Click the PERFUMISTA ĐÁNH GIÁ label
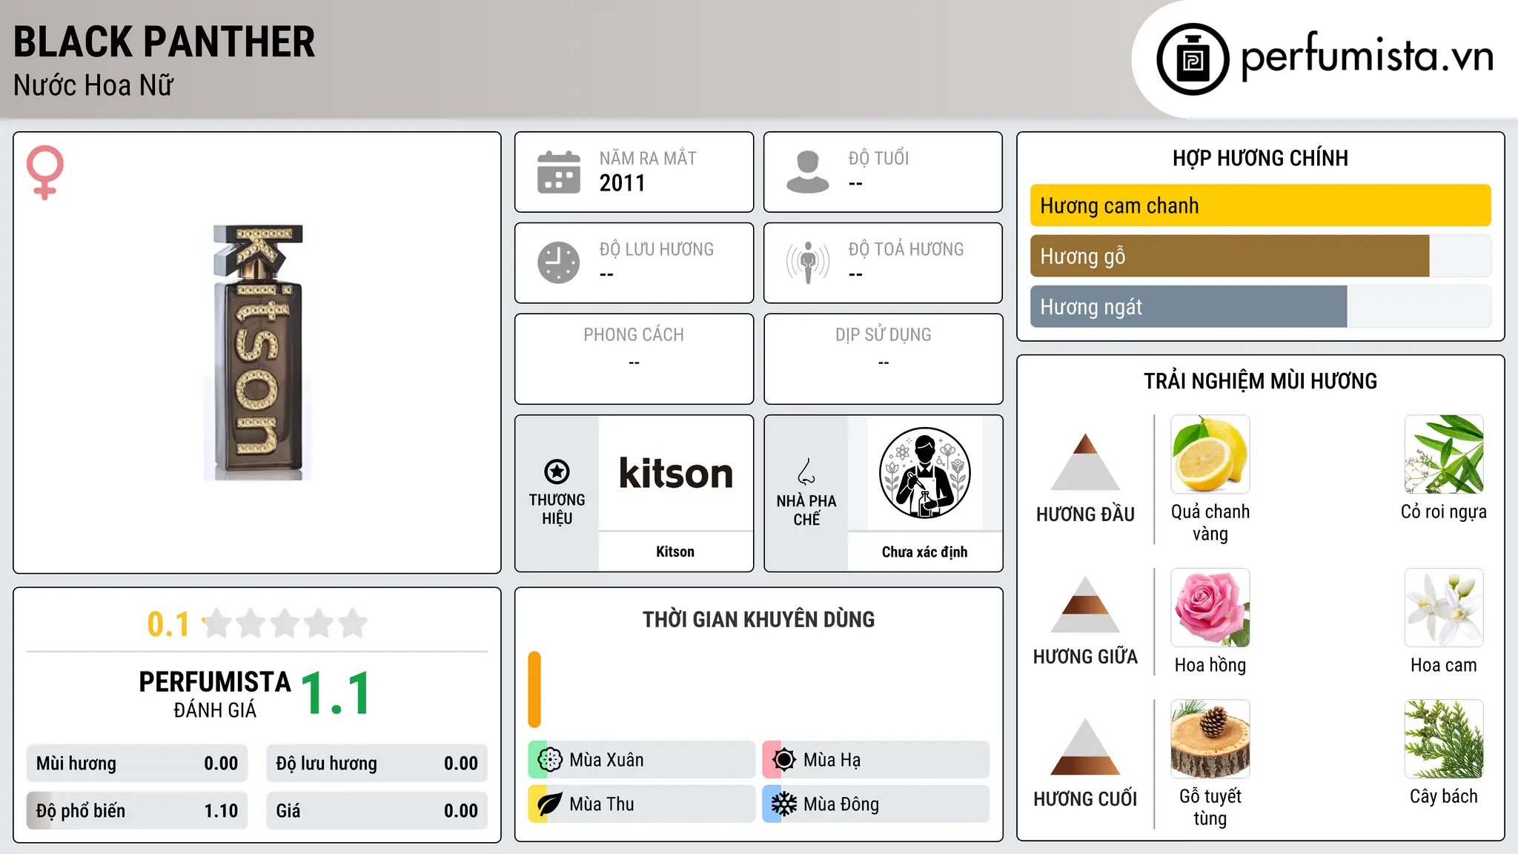1518x854 pixels. 215,694
